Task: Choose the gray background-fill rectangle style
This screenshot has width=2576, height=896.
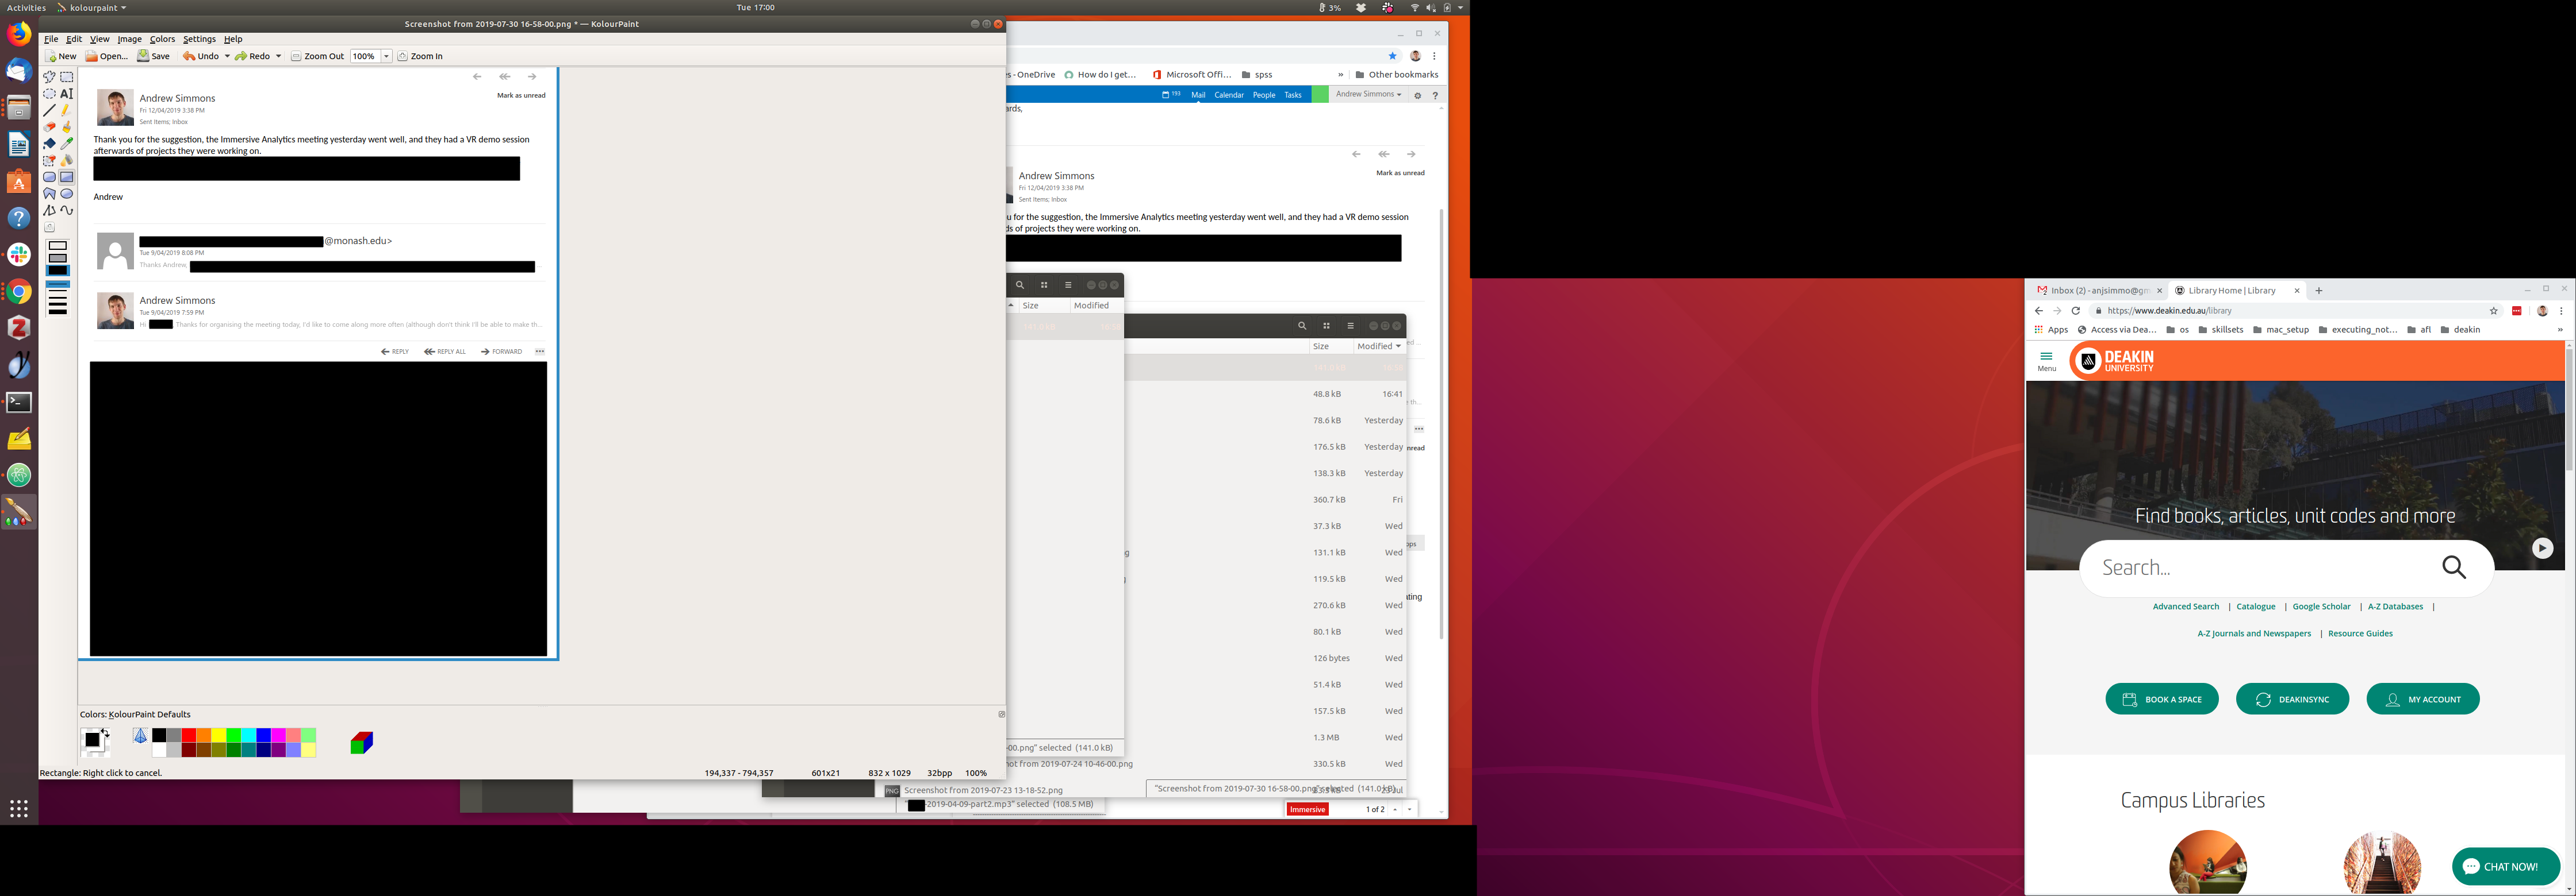Action: [x=58, y=258]
